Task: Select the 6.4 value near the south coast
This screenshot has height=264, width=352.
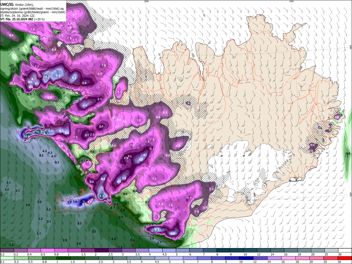Action: (157, 229)
